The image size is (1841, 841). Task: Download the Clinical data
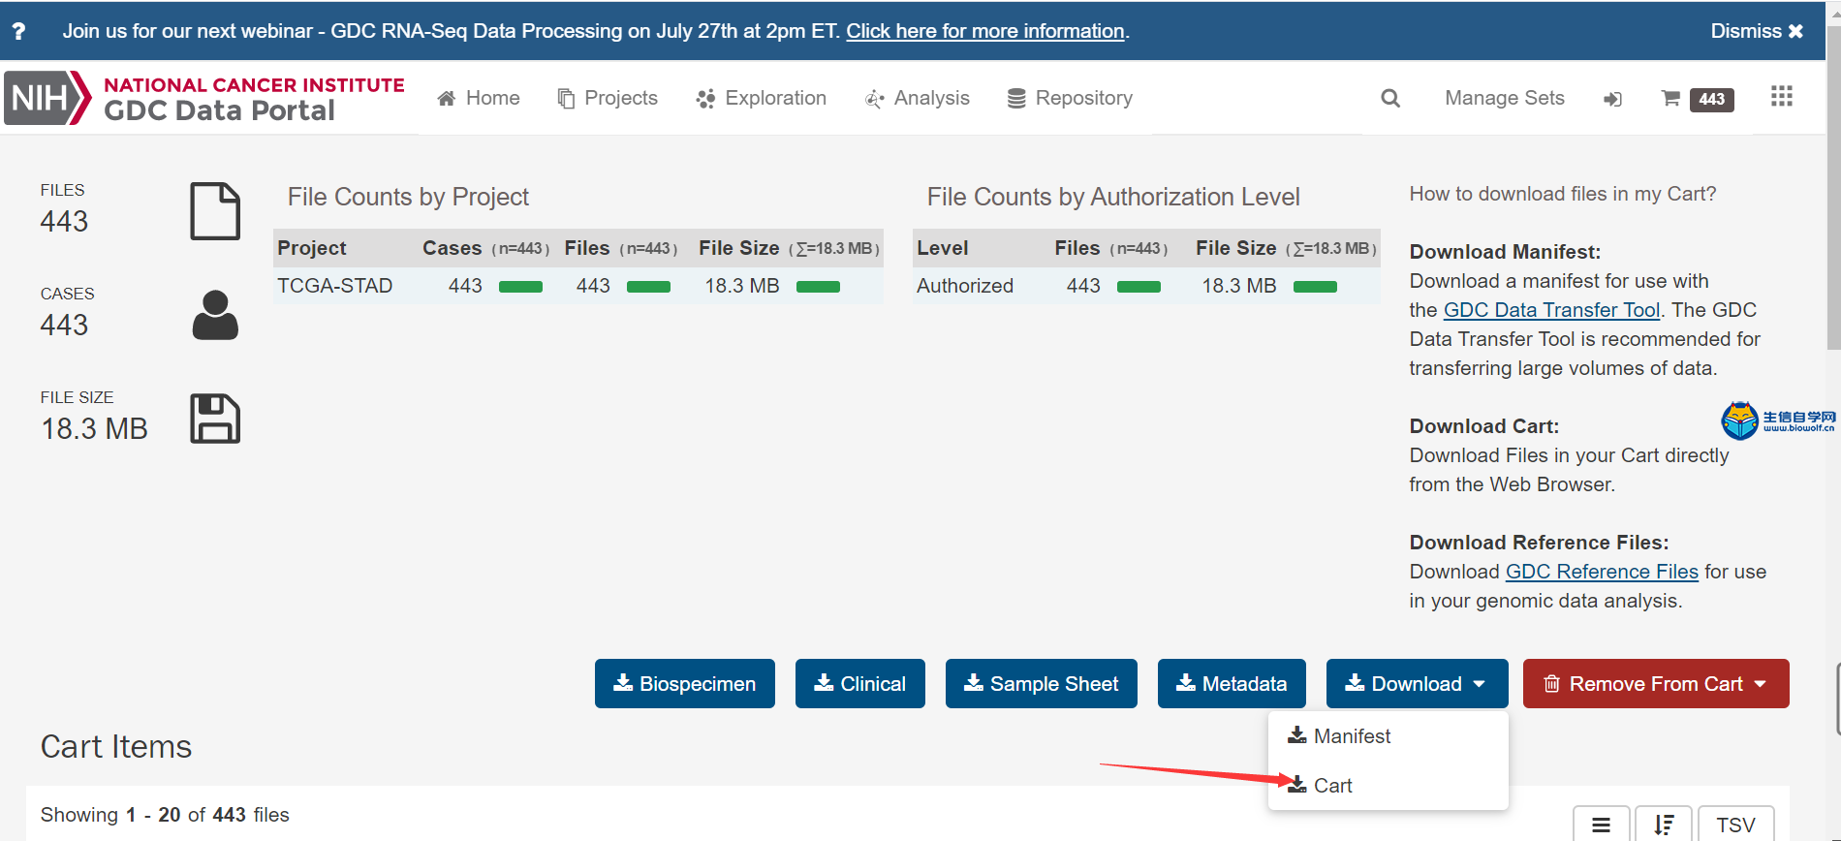click(x=860, y=684)
